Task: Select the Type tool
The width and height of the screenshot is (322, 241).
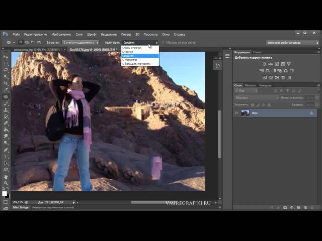Action: (6, 156)
